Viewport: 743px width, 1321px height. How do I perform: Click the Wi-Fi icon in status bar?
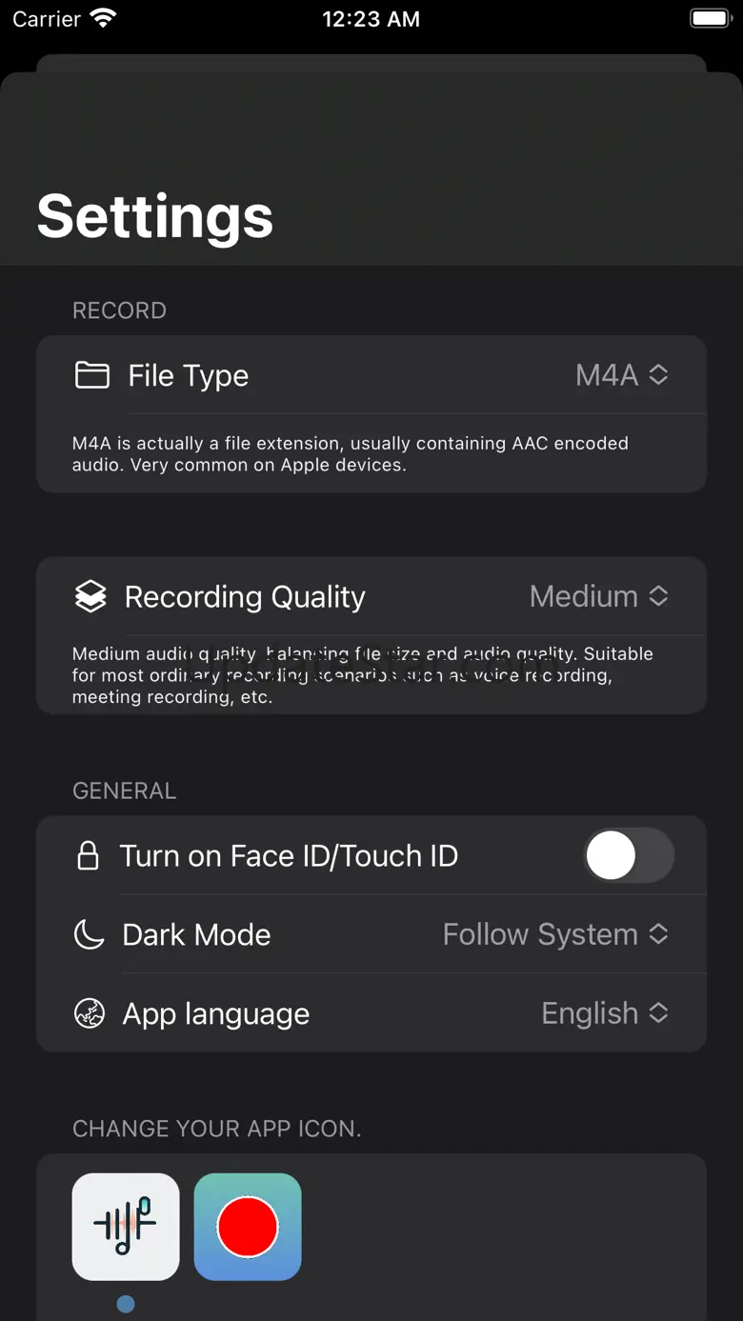click(x=103, y=19)
